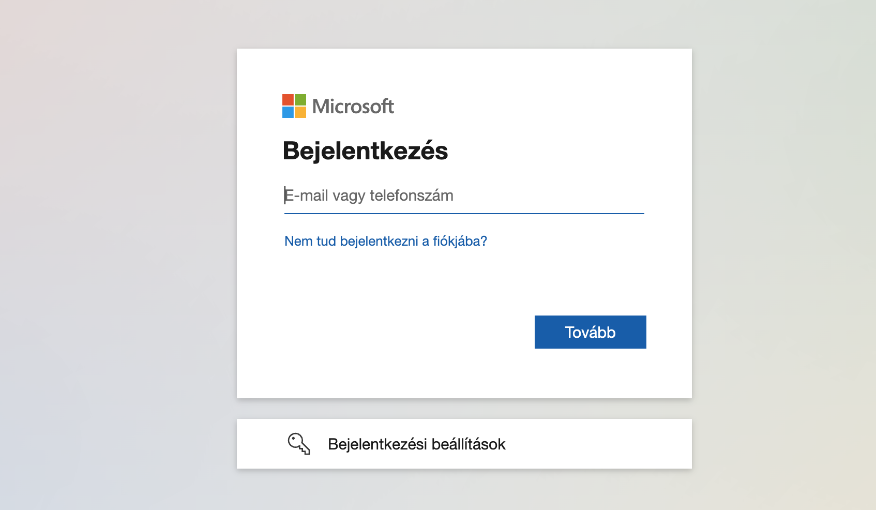Click the Microsoft logo icon
Screen dimensions: 876x510
coord(293,106)
